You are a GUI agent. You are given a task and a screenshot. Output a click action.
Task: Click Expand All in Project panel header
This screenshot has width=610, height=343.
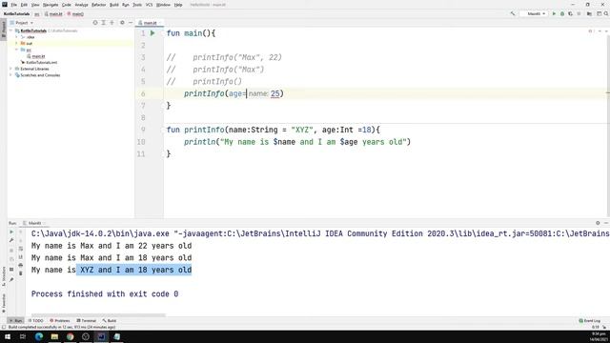click(104, 23)
